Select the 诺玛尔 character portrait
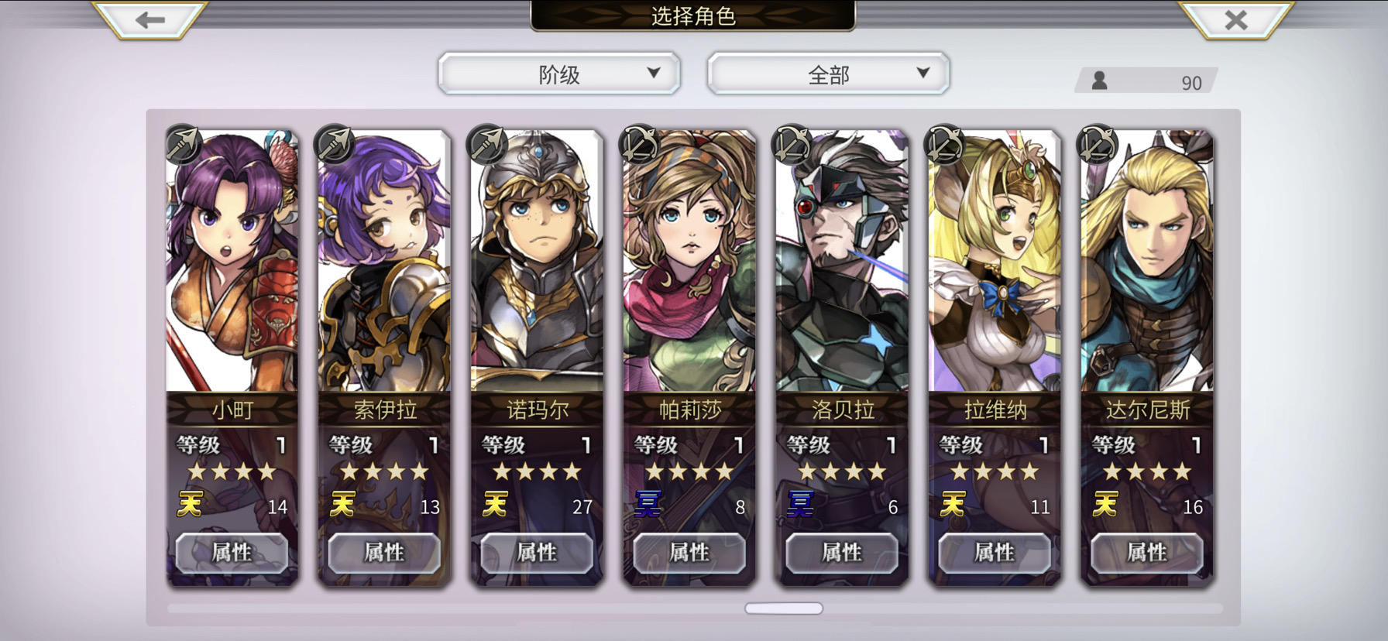1388x641 pixels. pyautogui.click(x=537, y=262)
